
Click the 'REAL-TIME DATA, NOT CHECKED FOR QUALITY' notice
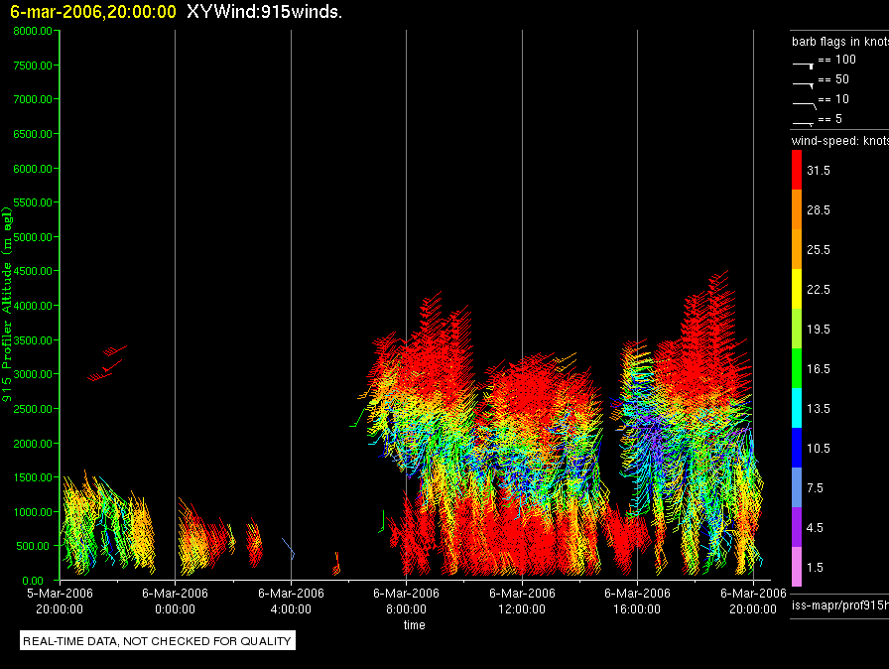point(157,641)
